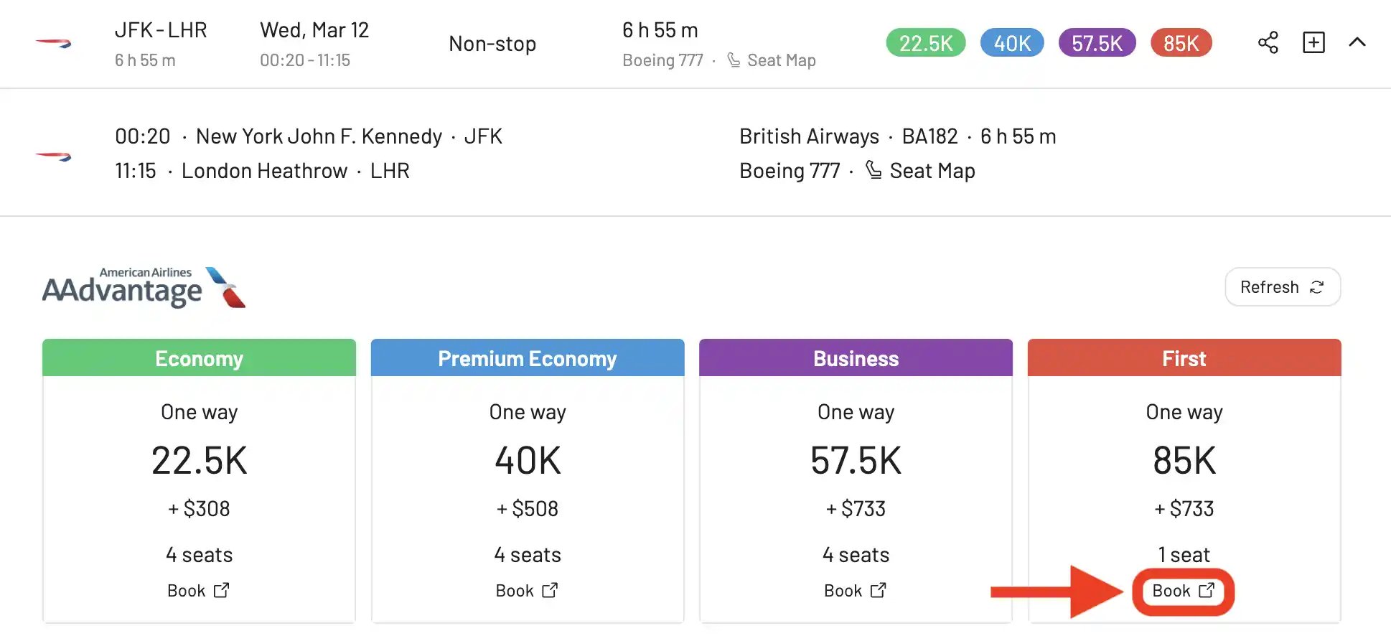The image size is (1391, 636).
Task: Click the Business card header
Action: click(856, 358)
